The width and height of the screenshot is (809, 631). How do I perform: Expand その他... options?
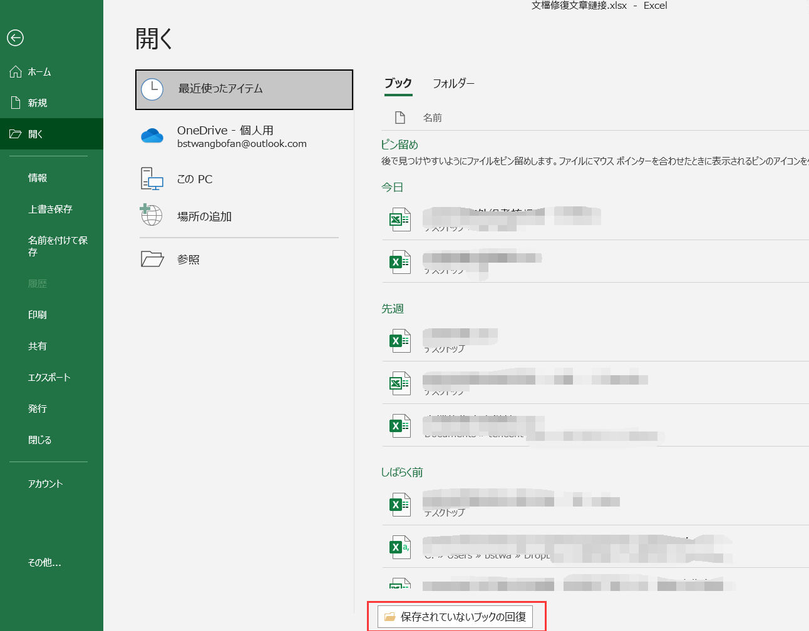point(44,562)
